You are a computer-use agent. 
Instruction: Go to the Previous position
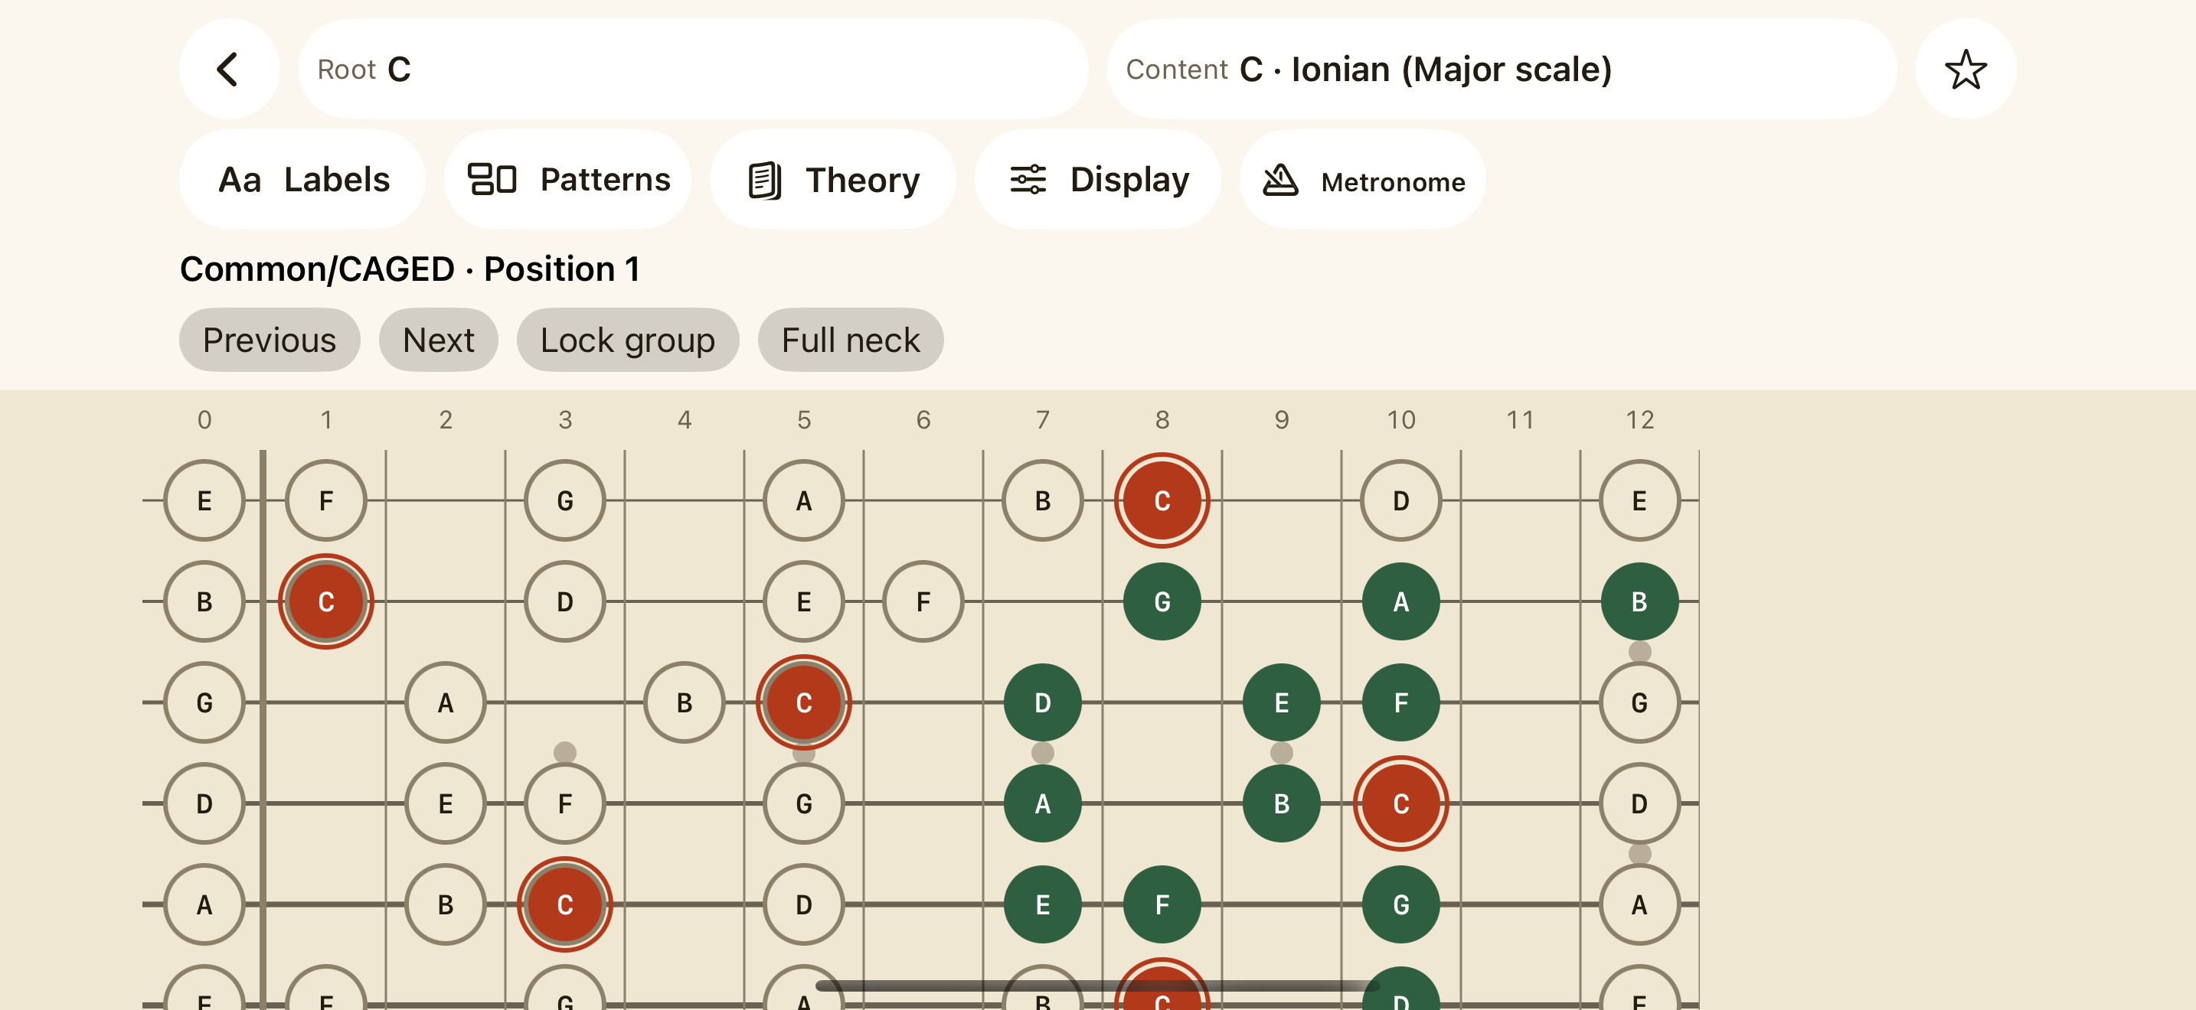[270, 340]
